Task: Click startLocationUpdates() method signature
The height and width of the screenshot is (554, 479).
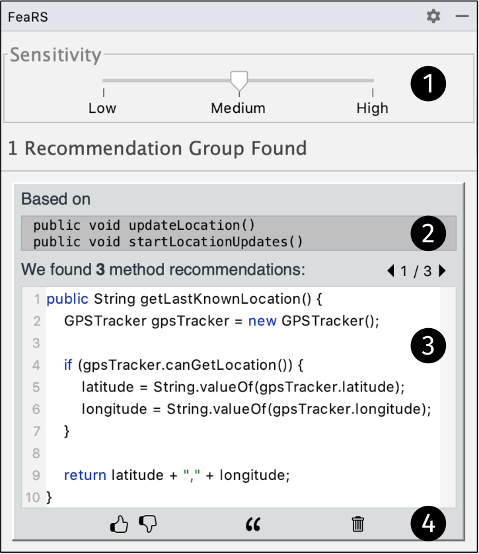Action: [x=168, y=242]
